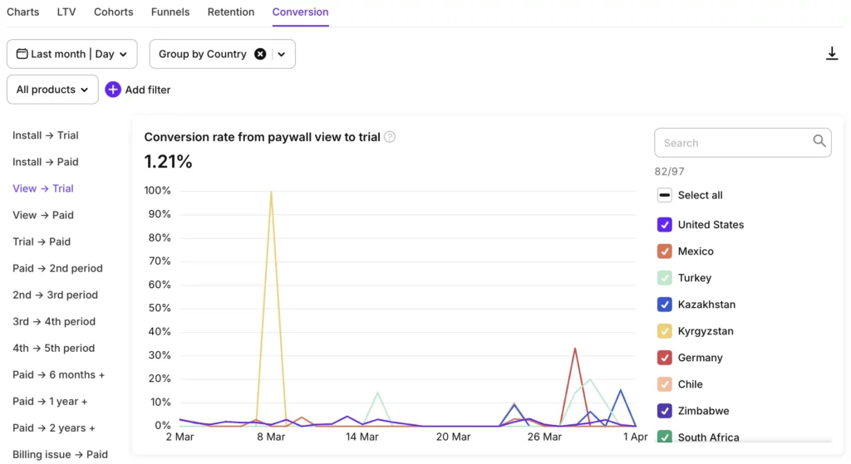This screenshot has height=464, width=851.
Task: Click the search magnifier icon
Action: [x=819, y=141]
